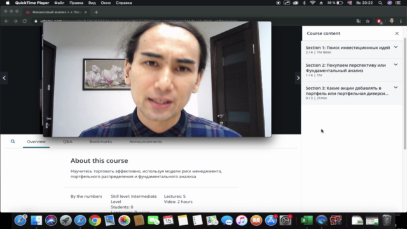Viewport: 407px width, 229px height.
Task: Open the Вид menu
Action: pyautogui.click(x=92, y=3)
